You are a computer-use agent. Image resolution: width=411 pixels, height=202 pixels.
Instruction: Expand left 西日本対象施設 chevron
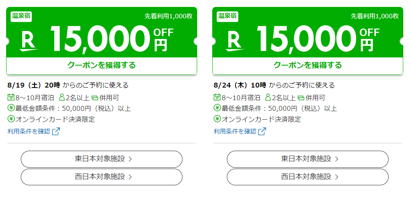pyautogui.click(x=130, y=177)
